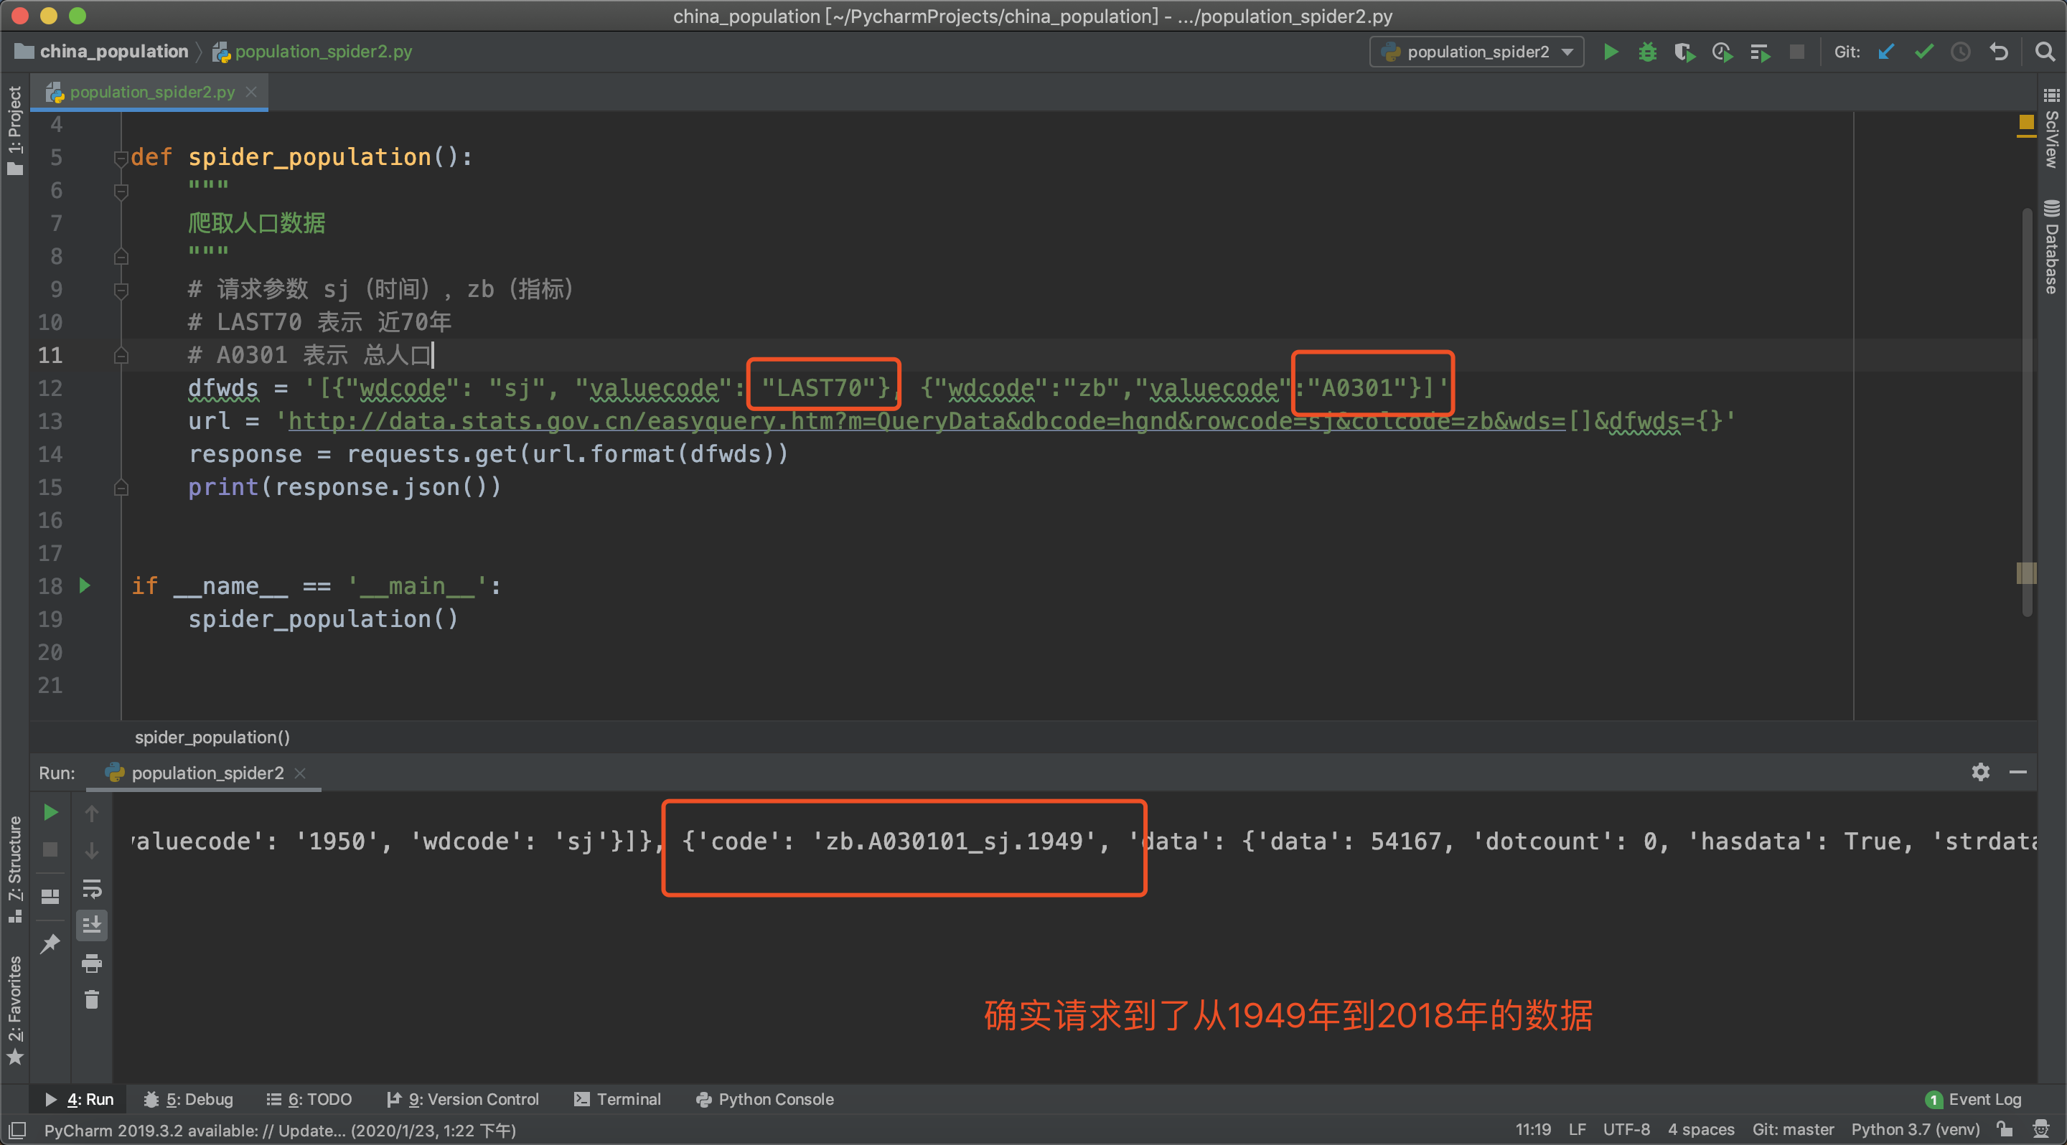Run population_spider2 with the green play button

[x=1610, y=52]
